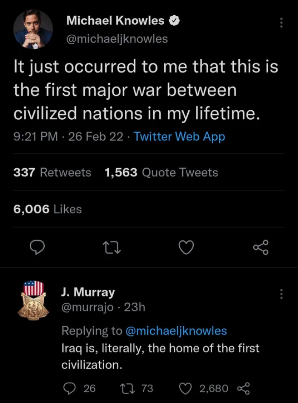
Task: Open the share menu for the main tweet
Action: click(x=261, y=248)
